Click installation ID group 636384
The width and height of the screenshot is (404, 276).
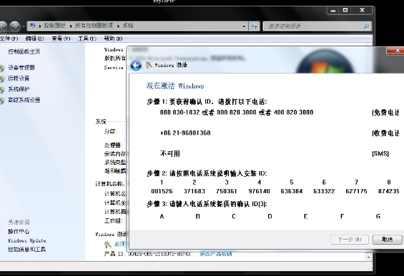(292, 191)
